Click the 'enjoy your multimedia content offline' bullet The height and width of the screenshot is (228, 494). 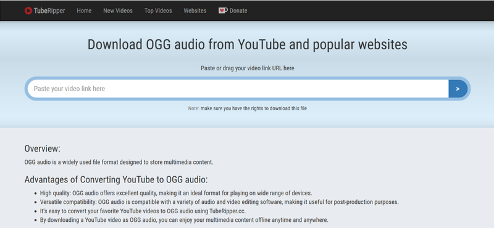[x=184, y=220]
